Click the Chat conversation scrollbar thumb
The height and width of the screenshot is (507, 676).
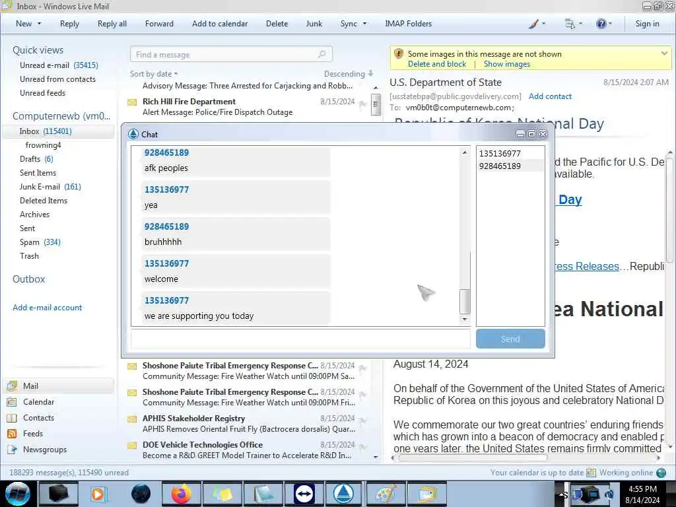(x=464, y=301)
